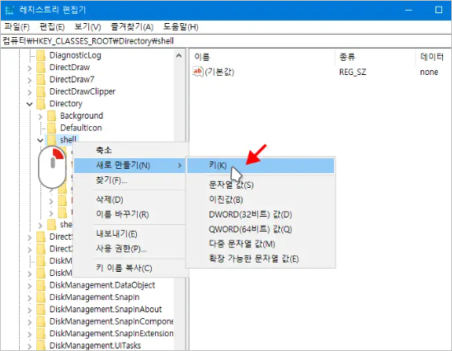
Task: Click the (기본값) string value icon
Action: click(198, 72)
